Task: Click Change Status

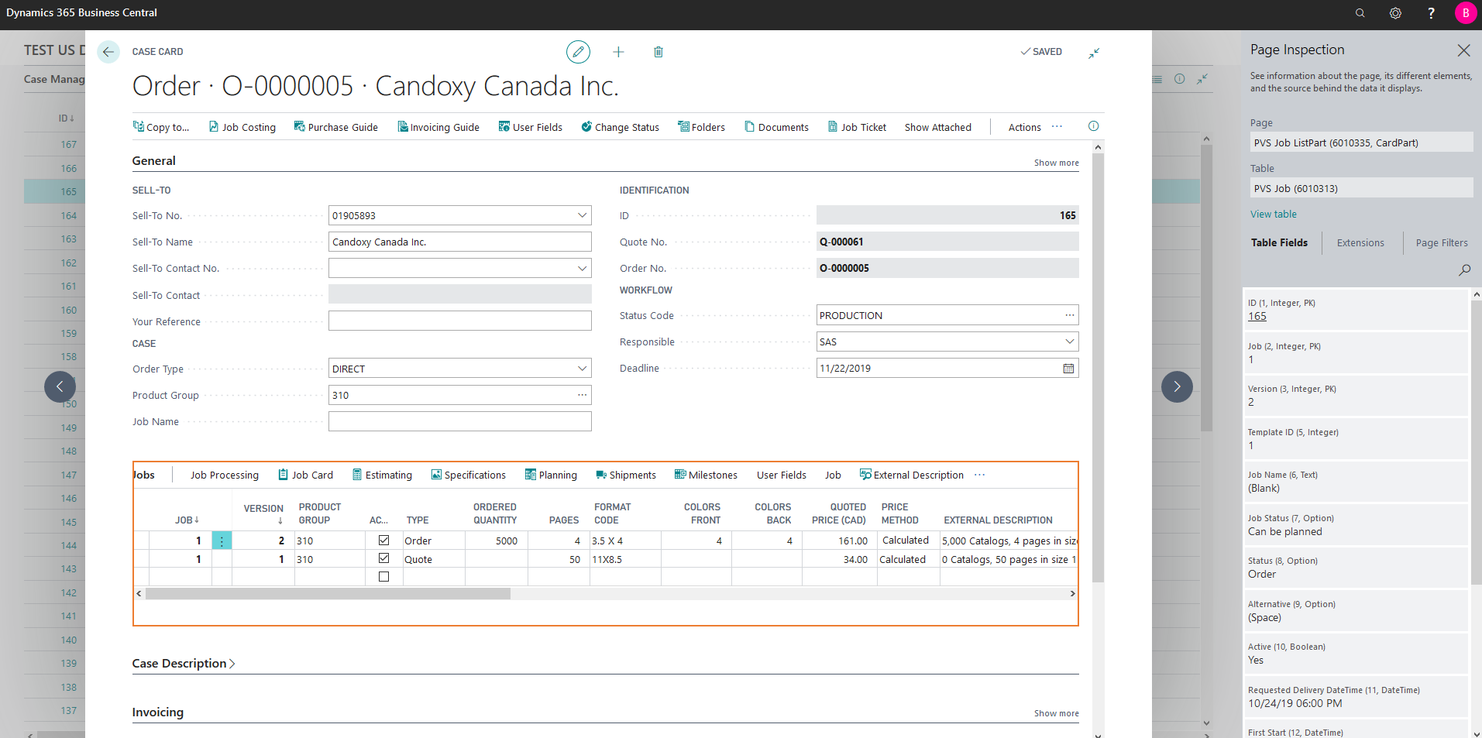Action: 620,127
